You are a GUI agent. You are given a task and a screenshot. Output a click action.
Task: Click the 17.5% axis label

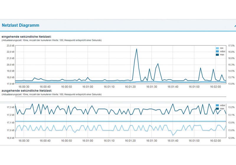coord(231,46)
